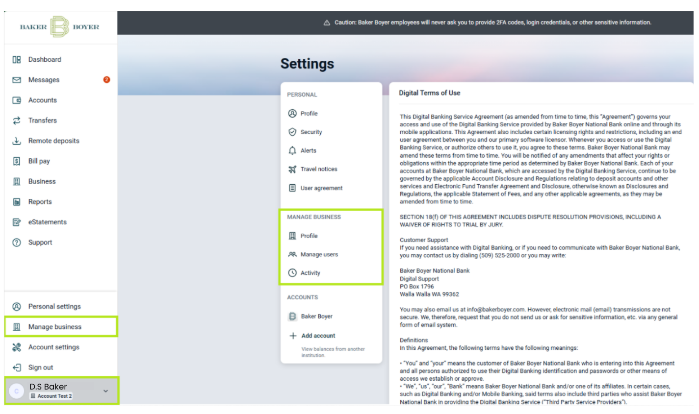Expand the D.S Baker account chevron

tap(105, 391)
